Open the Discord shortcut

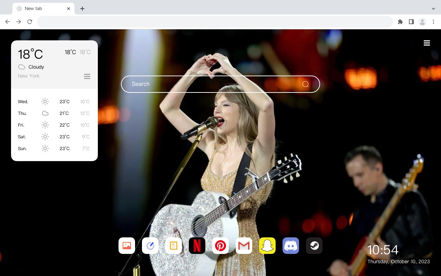click(291, 246)
